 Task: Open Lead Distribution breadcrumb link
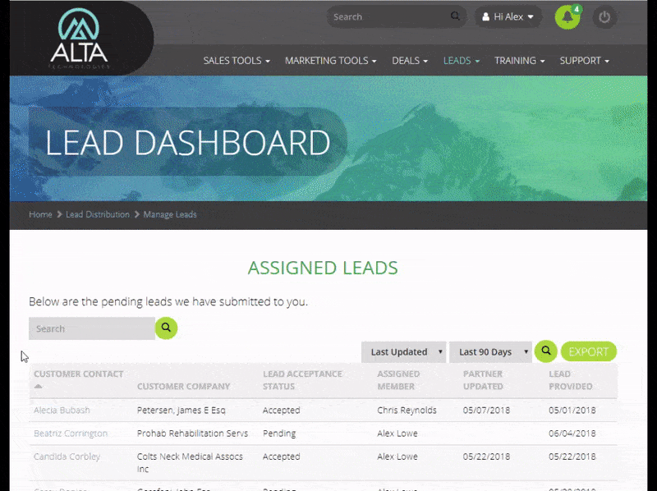pyautogui.click(x=98, y=214)
